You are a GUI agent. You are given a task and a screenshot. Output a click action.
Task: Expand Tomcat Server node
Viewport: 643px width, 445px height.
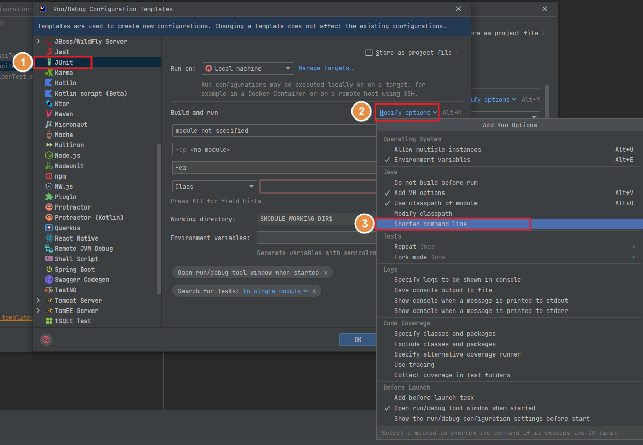click(38, 300)
